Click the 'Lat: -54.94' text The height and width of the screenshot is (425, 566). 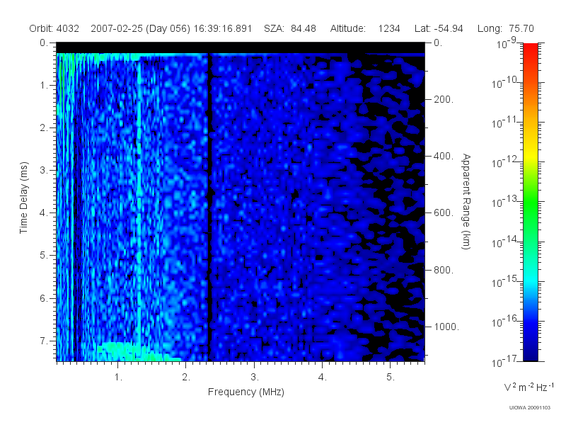[439, 28]
